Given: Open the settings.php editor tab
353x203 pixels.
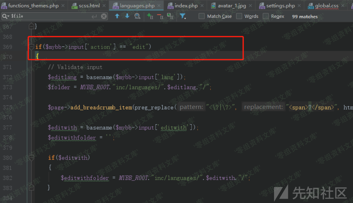Looking at the screenshot, I should click(x=280, y=6).
